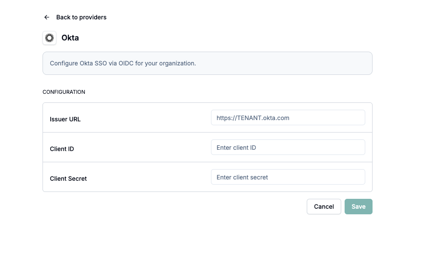Focus the Client Secret input field
The image size is (437, 278).
[x=288, y=177]
